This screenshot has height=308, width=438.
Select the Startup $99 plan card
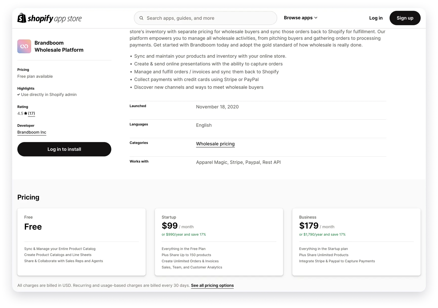tap(219, 242)
